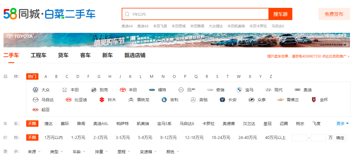Switch to the 货车 tab
The height and width of the screenshot is (159, 352).
click(x=63, y=55)
